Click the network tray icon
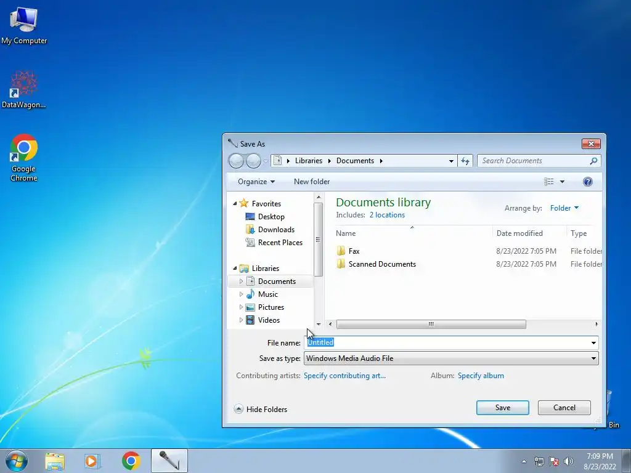631x473 pixels. (x=539, y=461)
